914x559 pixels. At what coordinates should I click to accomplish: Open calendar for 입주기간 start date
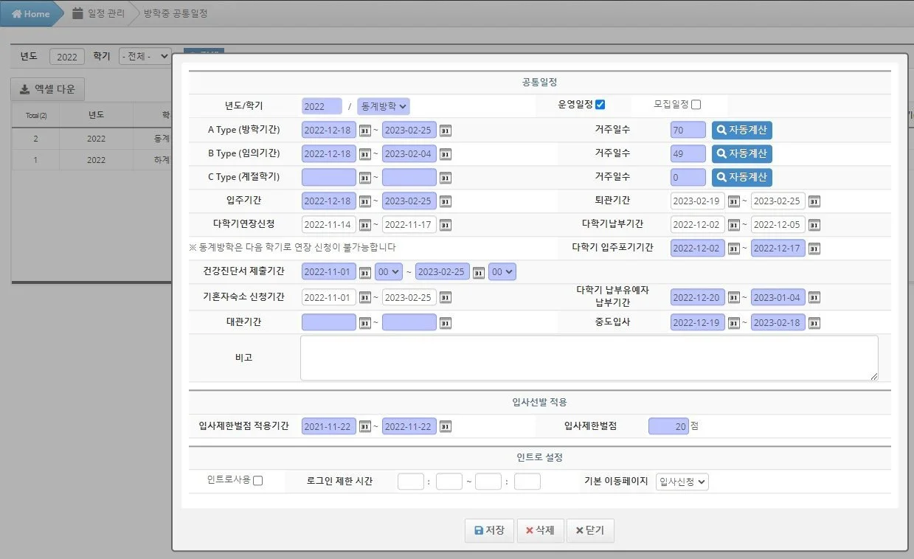tap(364, 201)
